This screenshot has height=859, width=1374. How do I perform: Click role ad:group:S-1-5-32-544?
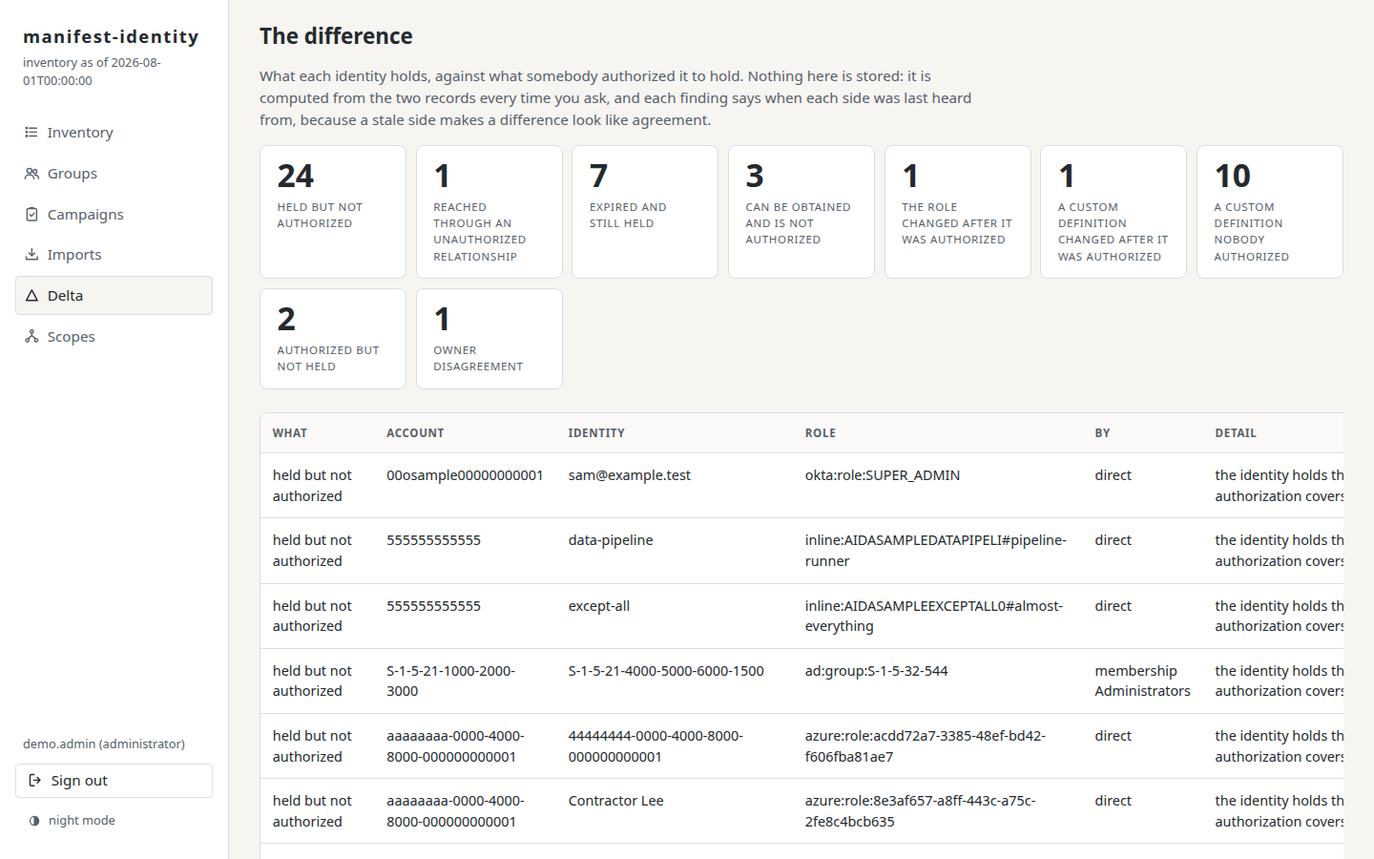pos(877,671)
